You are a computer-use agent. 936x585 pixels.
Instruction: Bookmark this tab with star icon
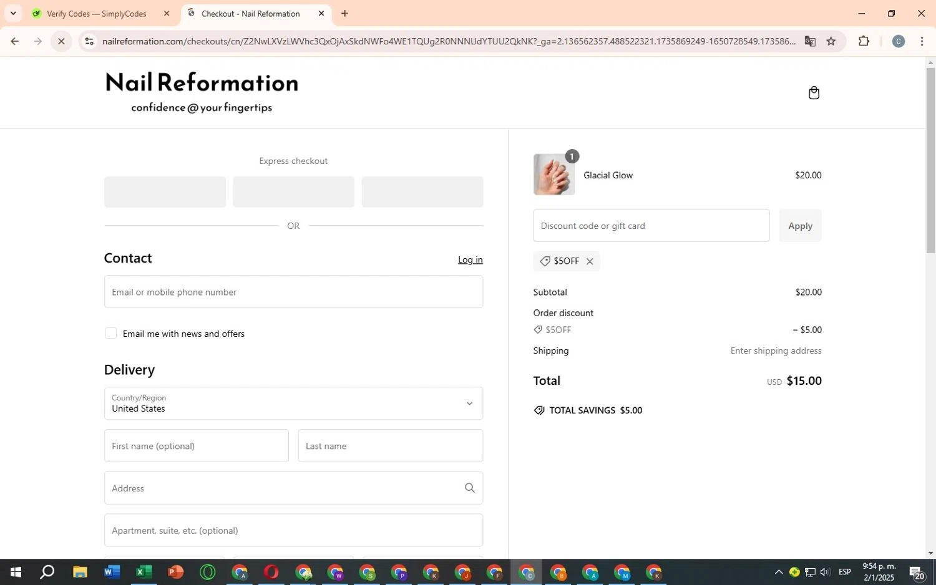point(831,41)
